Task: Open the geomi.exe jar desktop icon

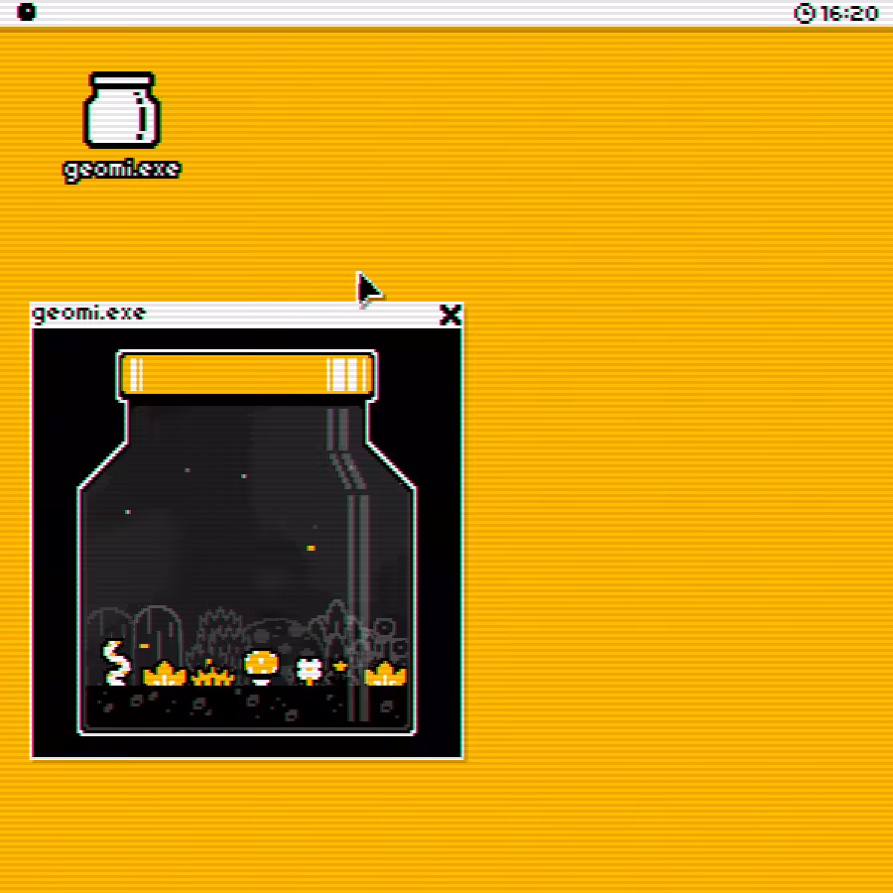Action: [122, 109]
